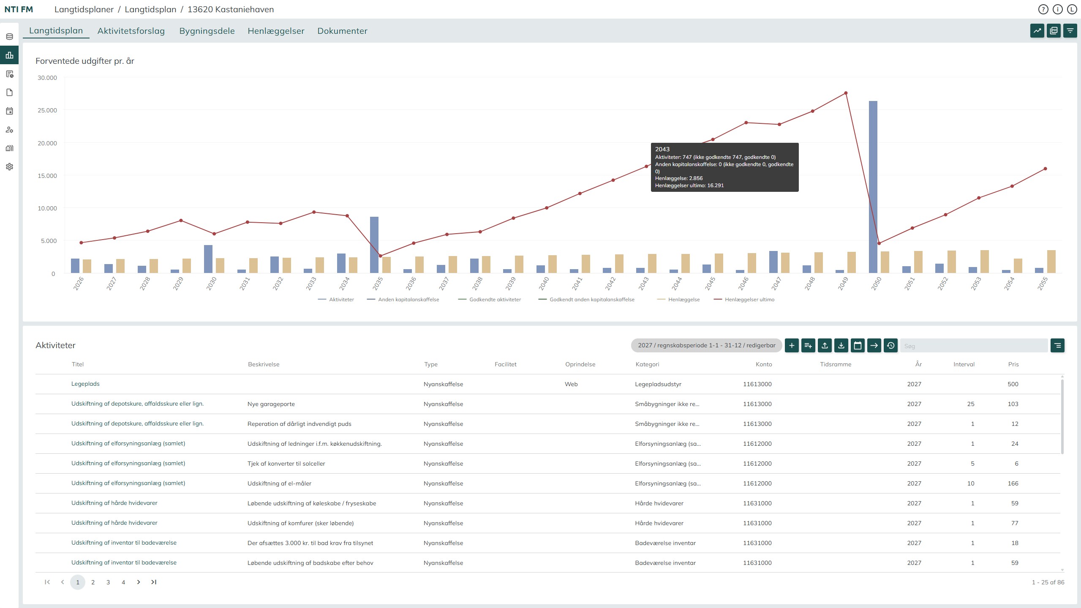
Task: Click the download icon in Aktiviteter toolbar
Action: point(841,346)
